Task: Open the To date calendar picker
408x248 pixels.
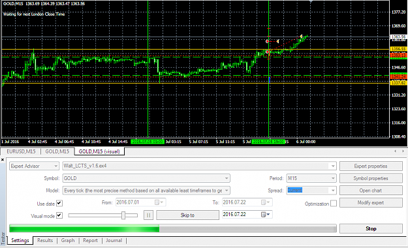Action: (x=266, y=202)
